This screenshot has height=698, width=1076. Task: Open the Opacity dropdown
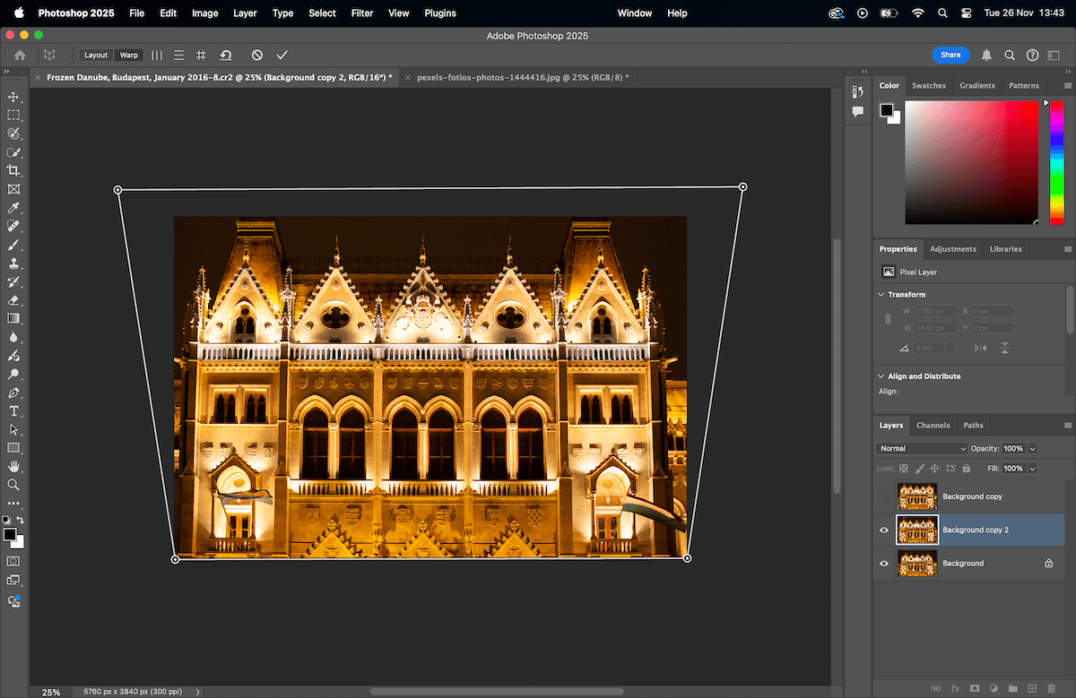[x=1032, y=448]
